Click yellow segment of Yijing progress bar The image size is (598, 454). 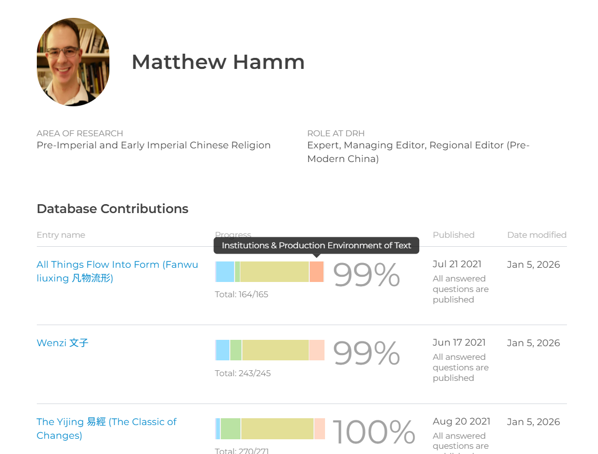point(277,429)
